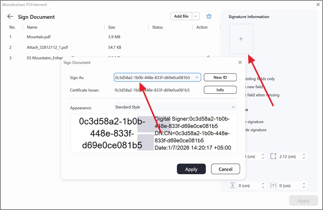This screenshot has height=210, width=323.
Task: Click the 54.7 KB size cell
Action: click(x=115, y=47)
